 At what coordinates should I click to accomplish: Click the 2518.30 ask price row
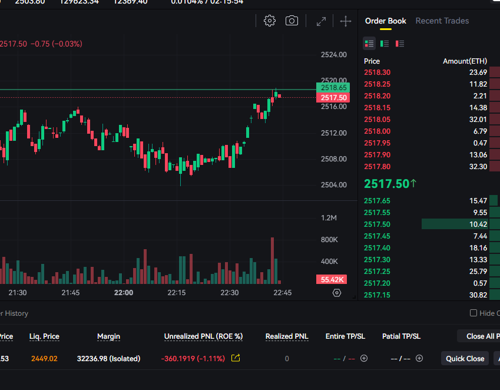430,72
